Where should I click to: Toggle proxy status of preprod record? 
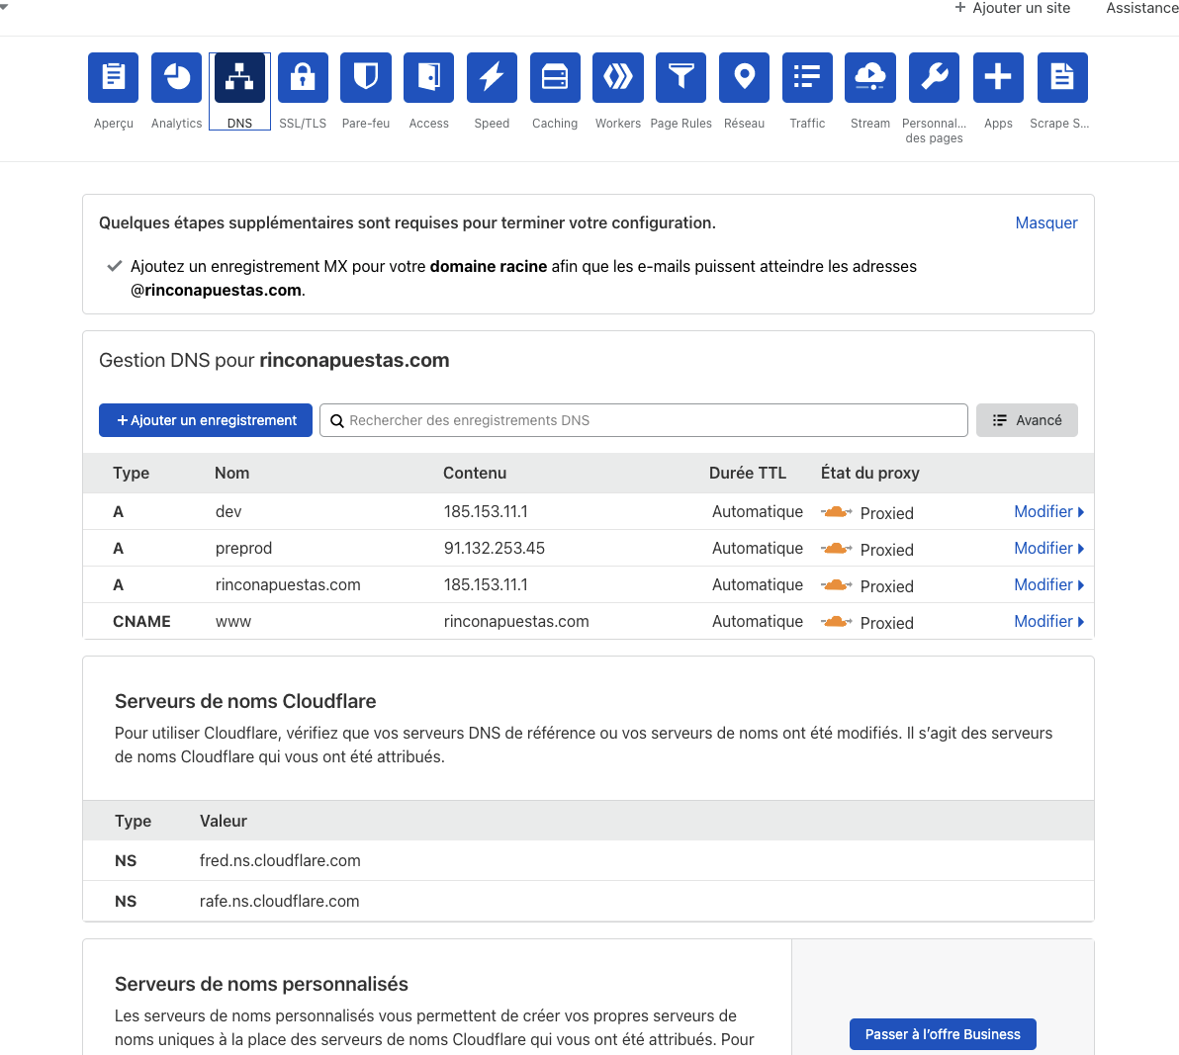837,549
